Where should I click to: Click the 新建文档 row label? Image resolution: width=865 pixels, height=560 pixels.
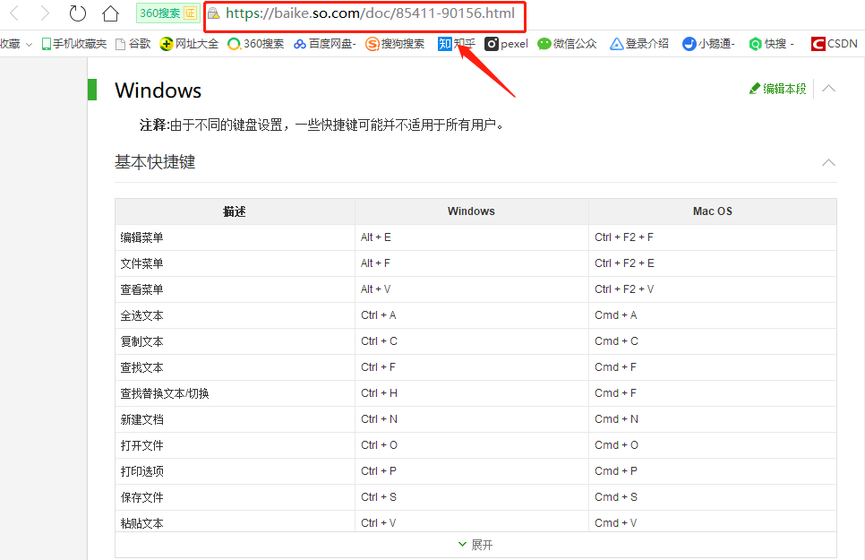point(141,419)
